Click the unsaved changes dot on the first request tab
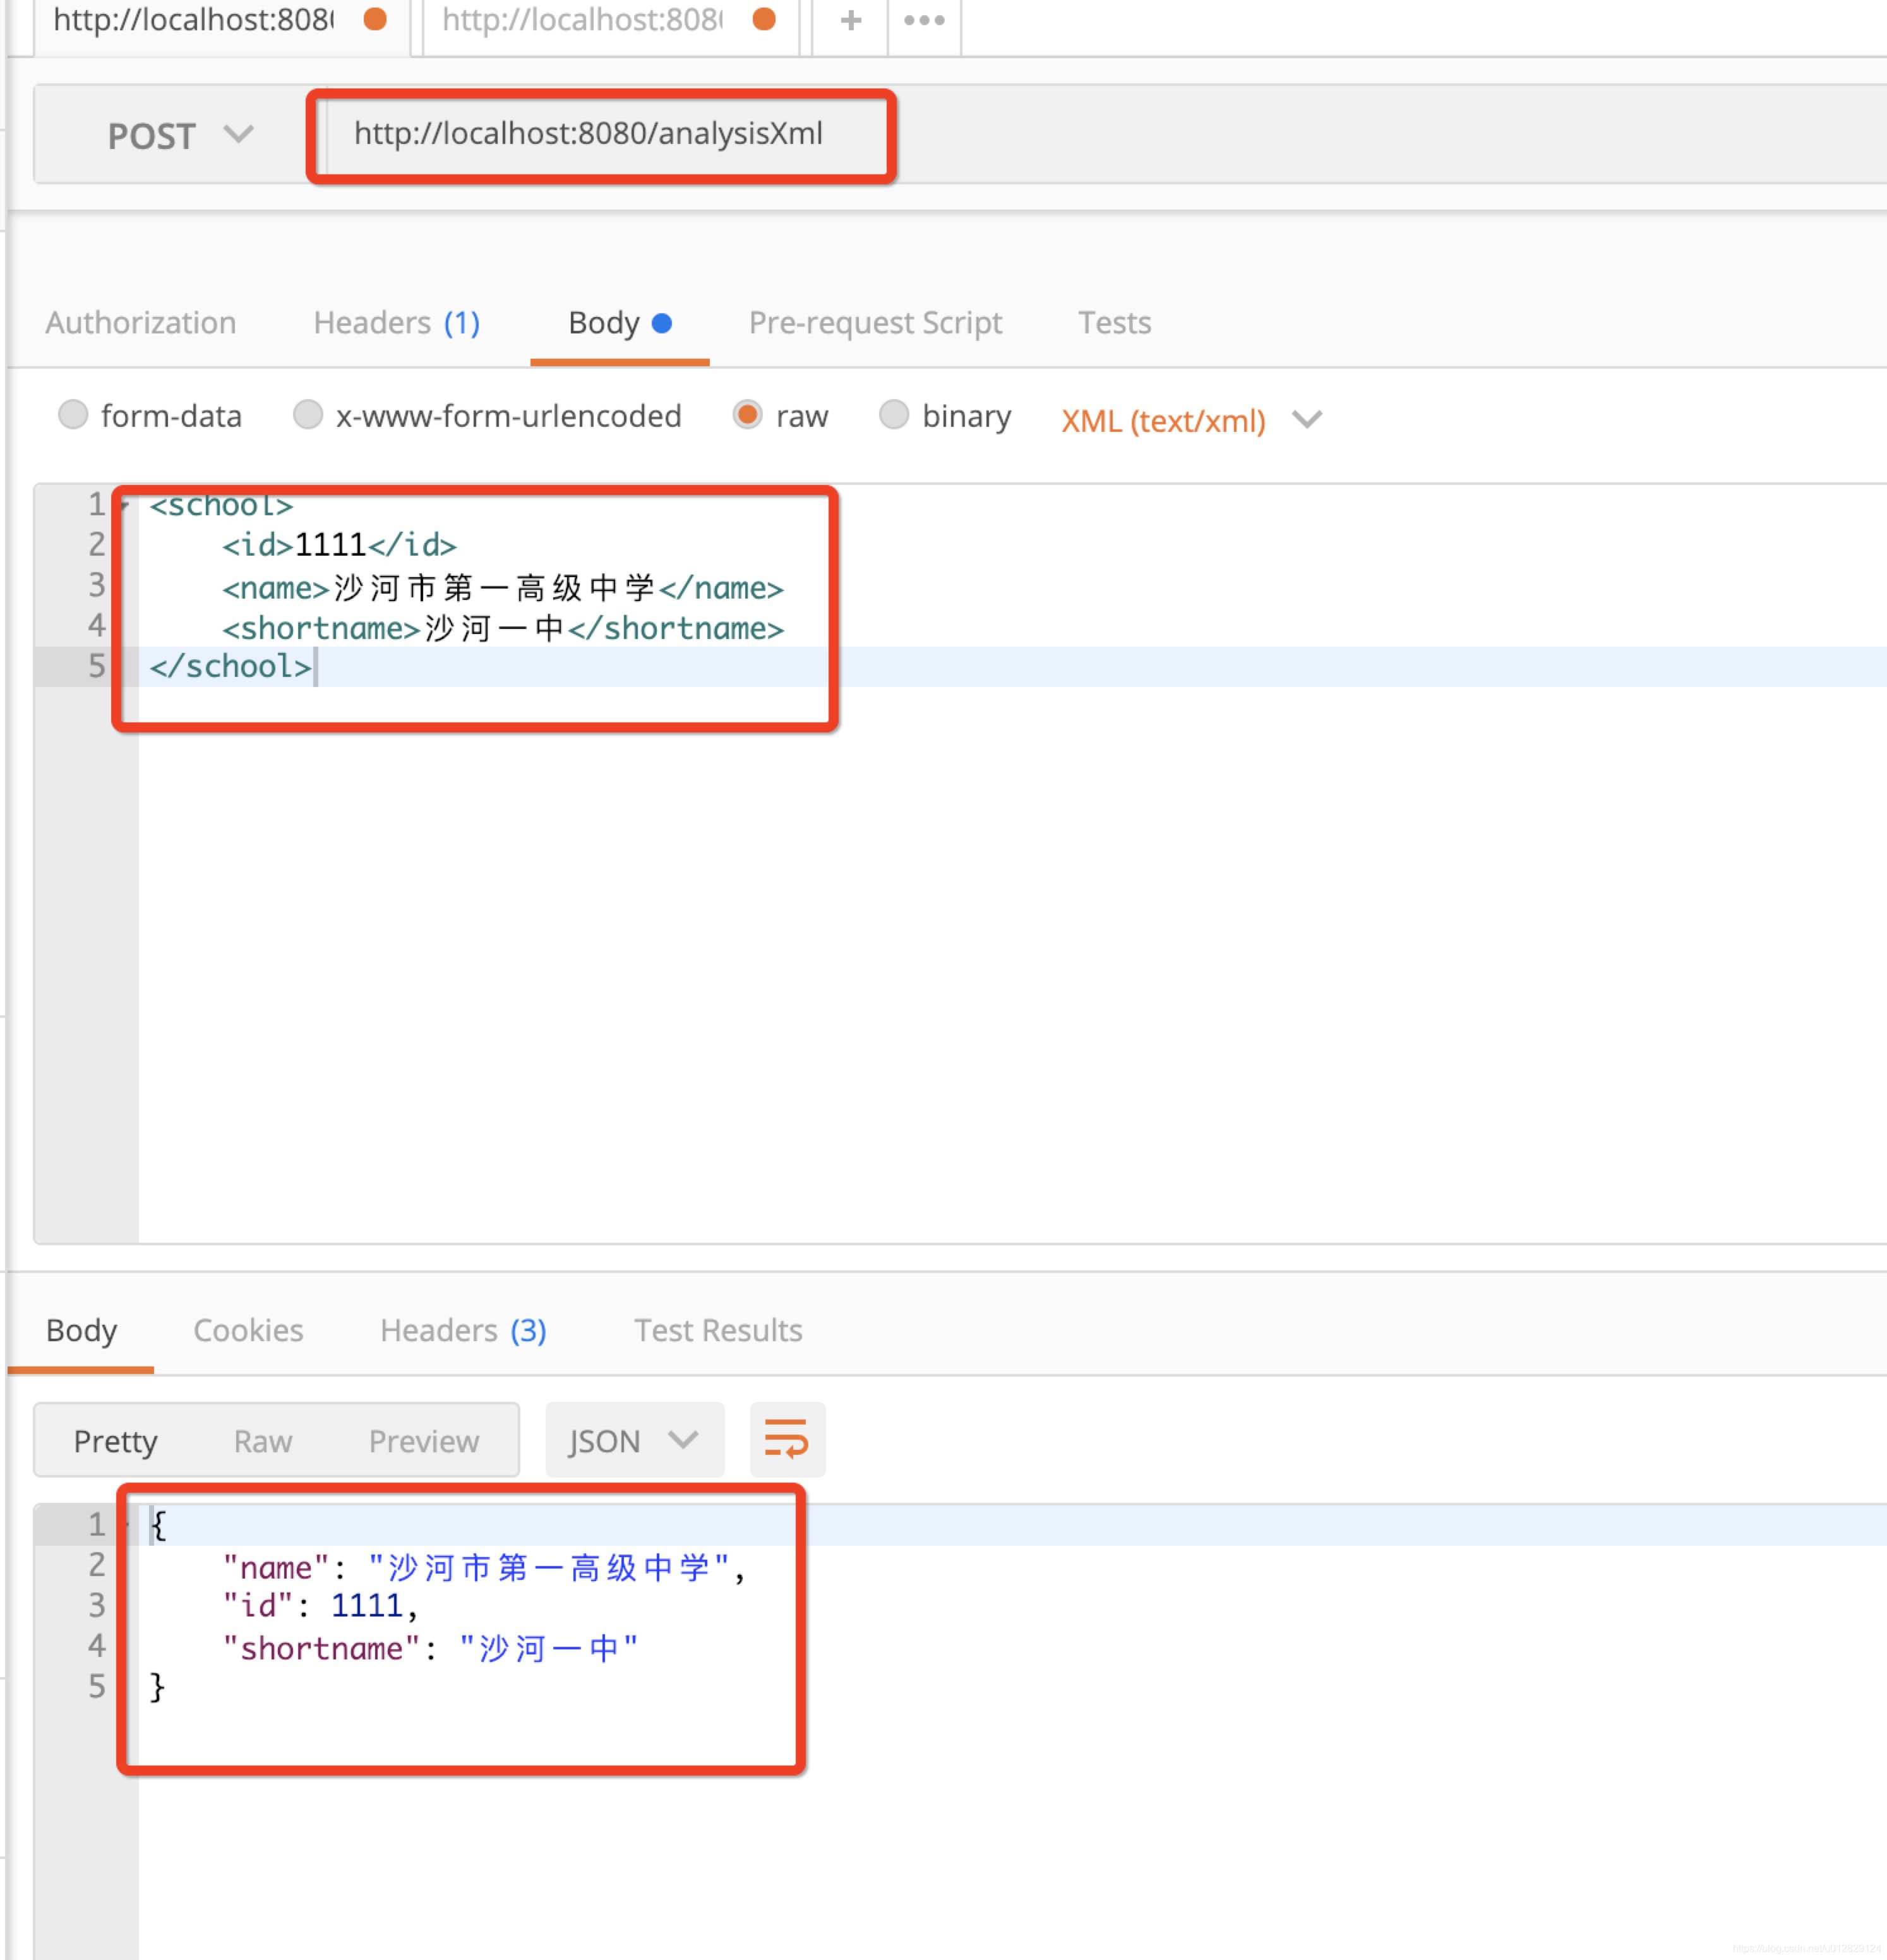The width and height of the screenshot is (1887, 1960). point(374,20)
